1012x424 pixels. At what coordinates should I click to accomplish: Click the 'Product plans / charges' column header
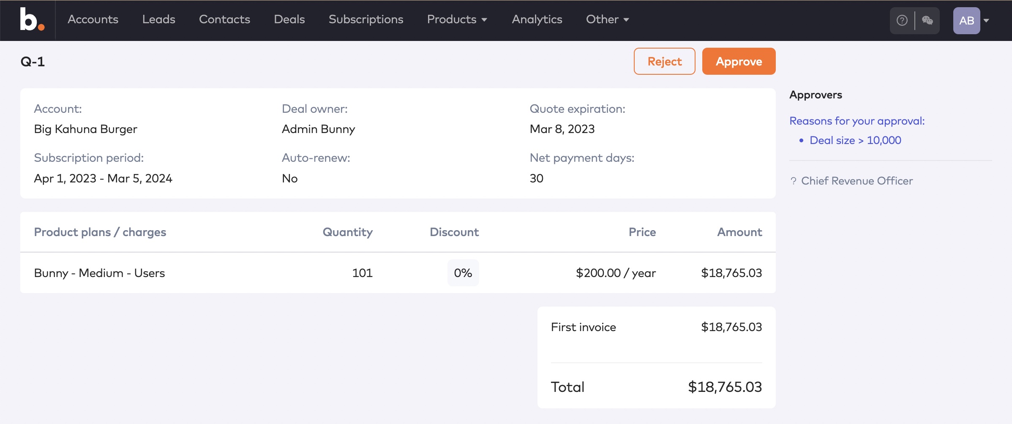click(x=100, y=232)
